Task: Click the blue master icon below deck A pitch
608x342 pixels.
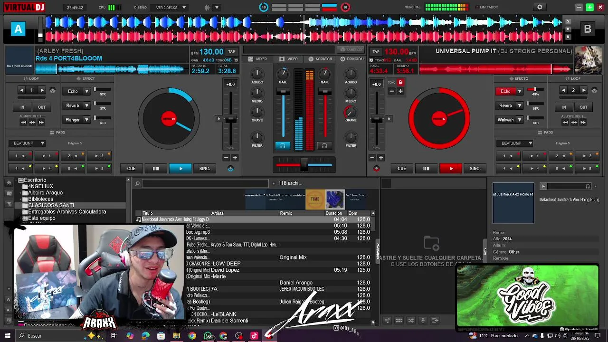Action: point(230,169)
